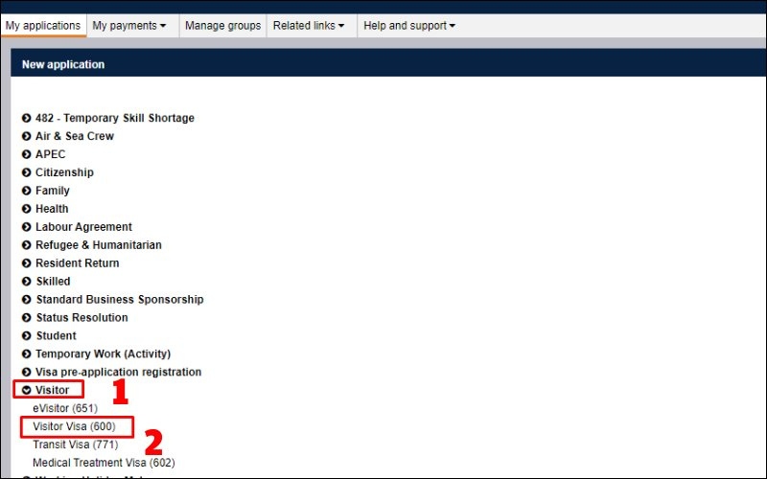Click arrow icon next to Resident Return
The image size is (767, 479).
click(27, 263)
